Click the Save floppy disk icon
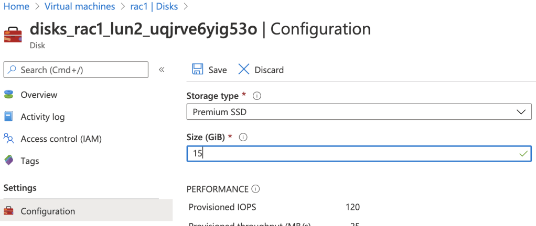Screen dimensions: 536x226 [x=197, y=70]
